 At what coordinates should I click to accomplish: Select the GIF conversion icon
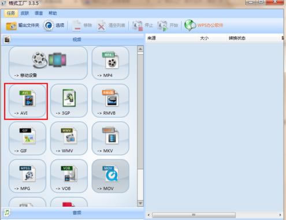[x=27, y=139]
